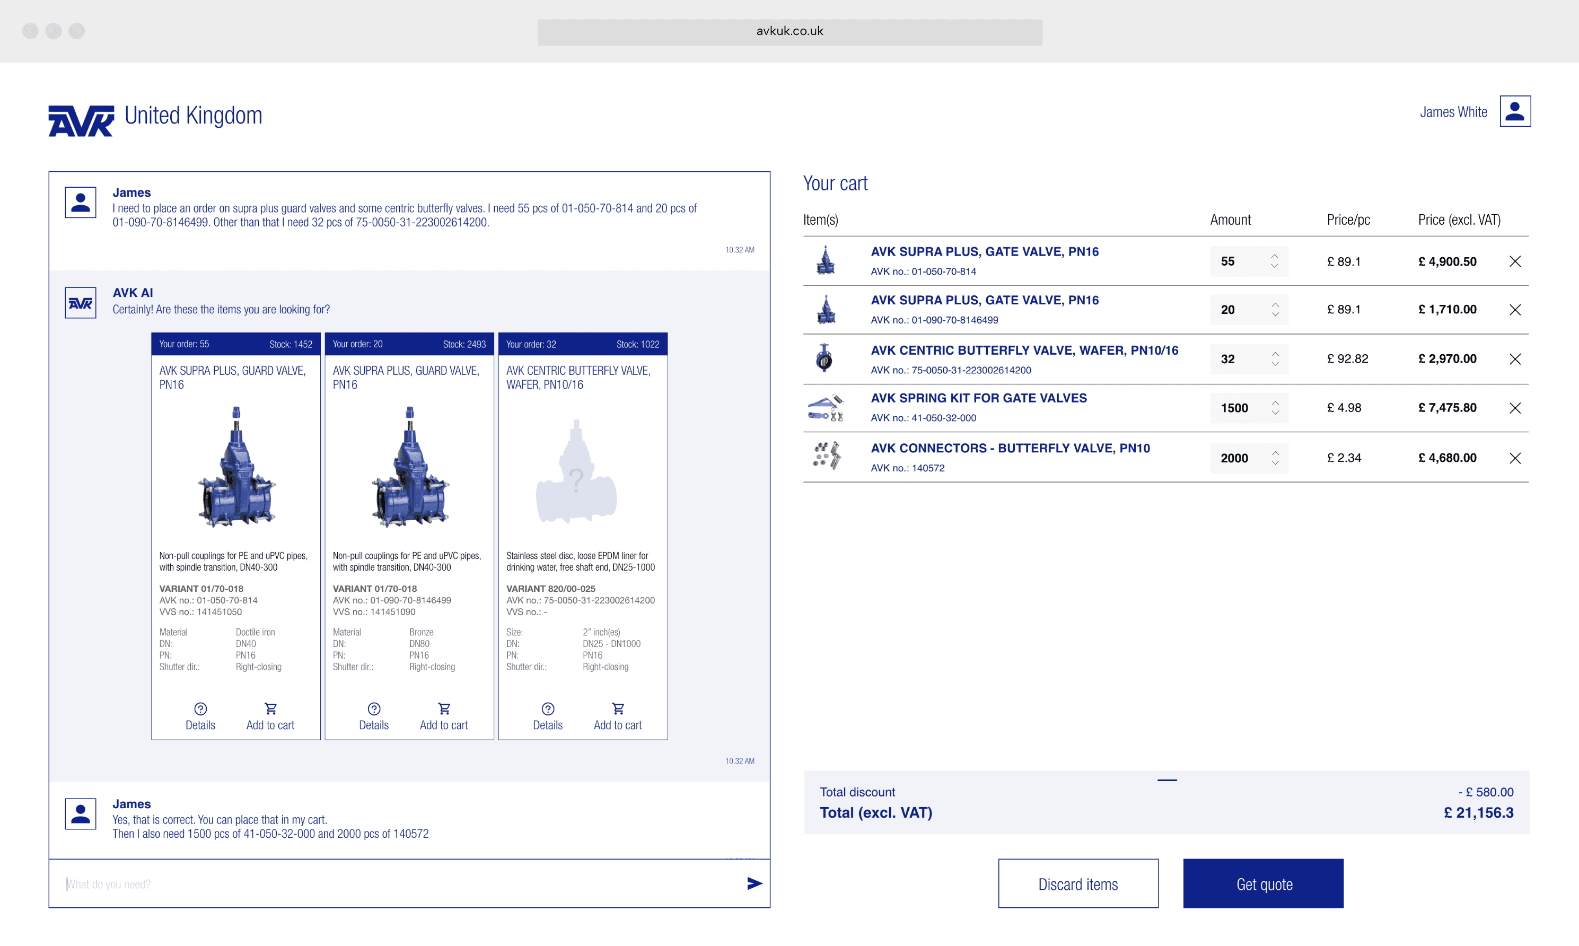Open Details for the 01-050-70-814 guard valve card

point(200,716)
